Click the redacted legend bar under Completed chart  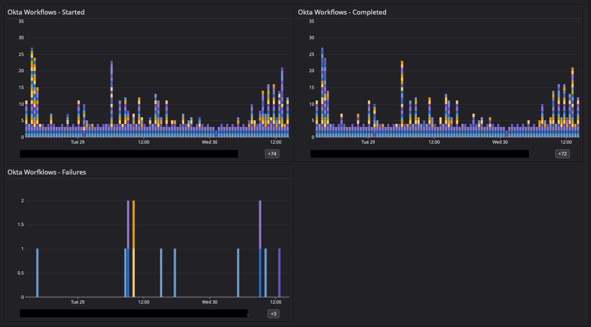click(x=420, y=154)
